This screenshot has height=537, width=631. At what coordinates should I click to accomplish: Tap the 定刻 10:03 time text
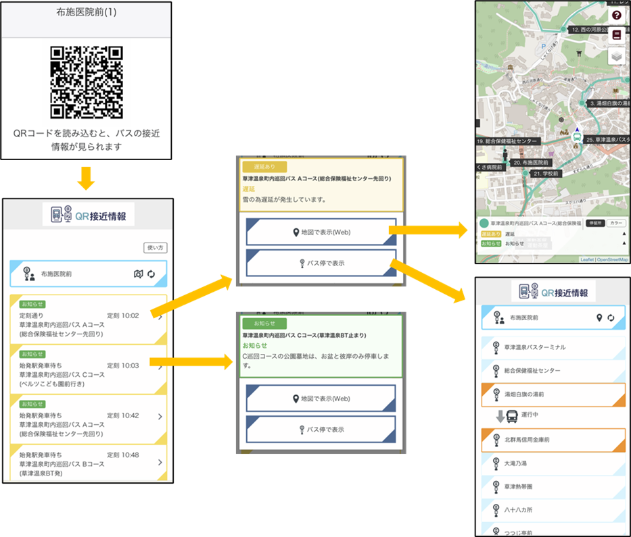[x=122, y=365]
